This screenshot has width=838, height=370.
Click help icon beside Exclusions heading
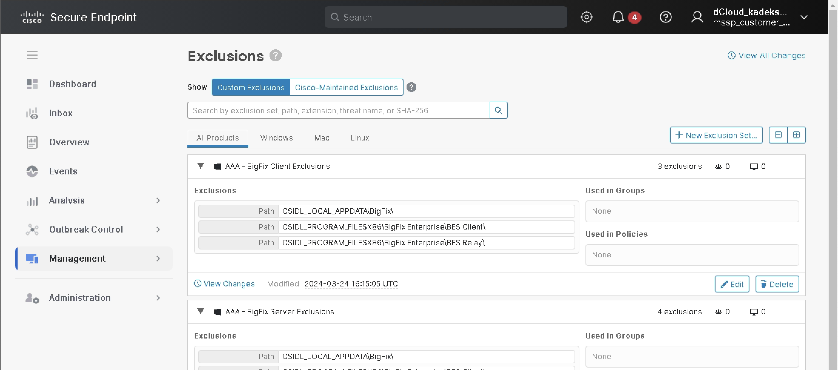(275, 55)
